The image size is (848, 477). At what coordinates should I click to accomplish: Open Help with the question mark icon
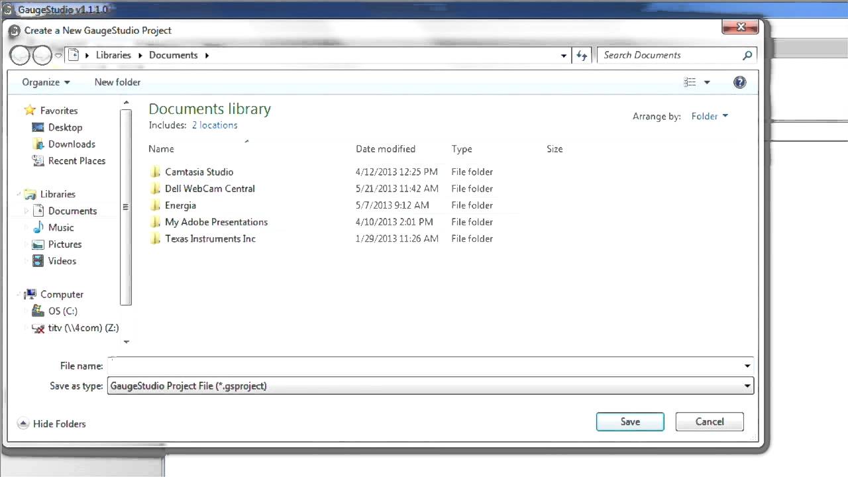coord(740,82)
